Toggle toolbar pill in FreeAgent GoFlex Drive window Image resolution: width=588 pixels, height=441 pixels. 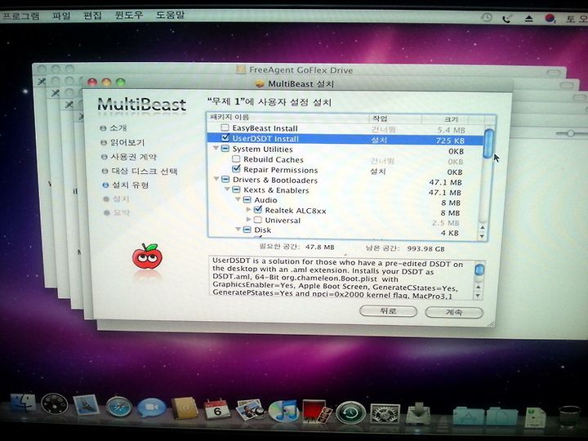point(555,73)
